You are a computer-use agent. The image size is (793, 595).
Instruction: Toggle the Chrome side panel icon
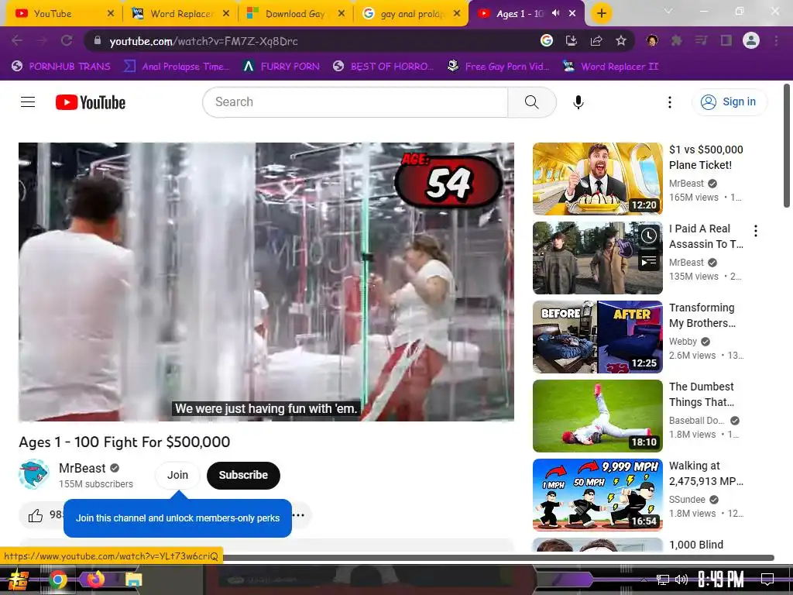[x=726, y=40]
